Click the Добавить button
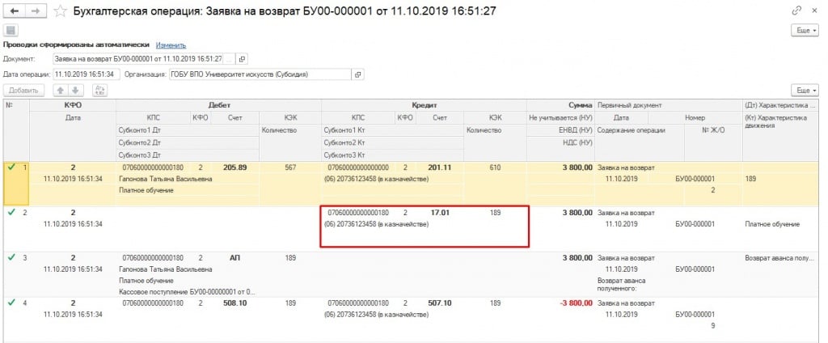 tap(23, 91)
